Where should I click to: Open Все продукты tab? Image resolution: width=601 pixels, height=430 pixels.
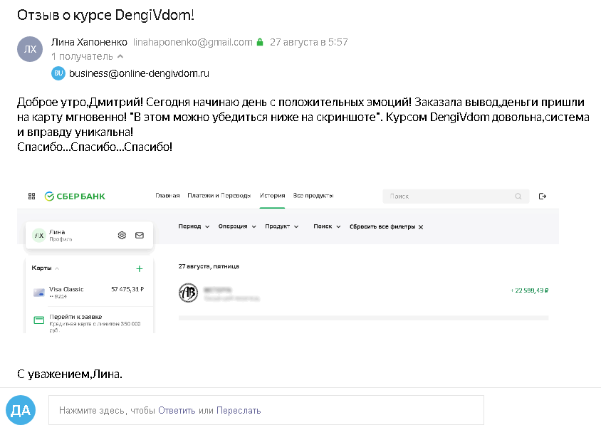tap(313, 196)
